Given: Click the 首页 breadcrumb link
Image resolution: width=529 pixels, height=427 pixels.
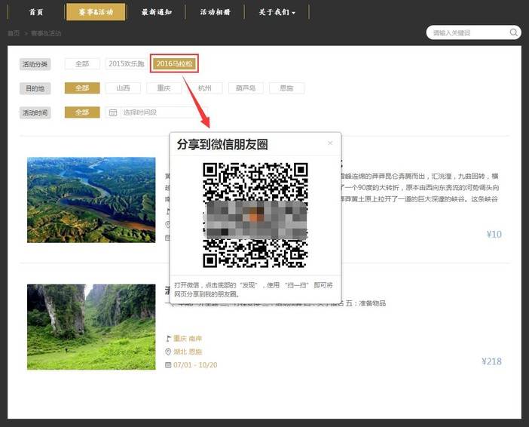Looking at the screenshot, I should point(14,33).
